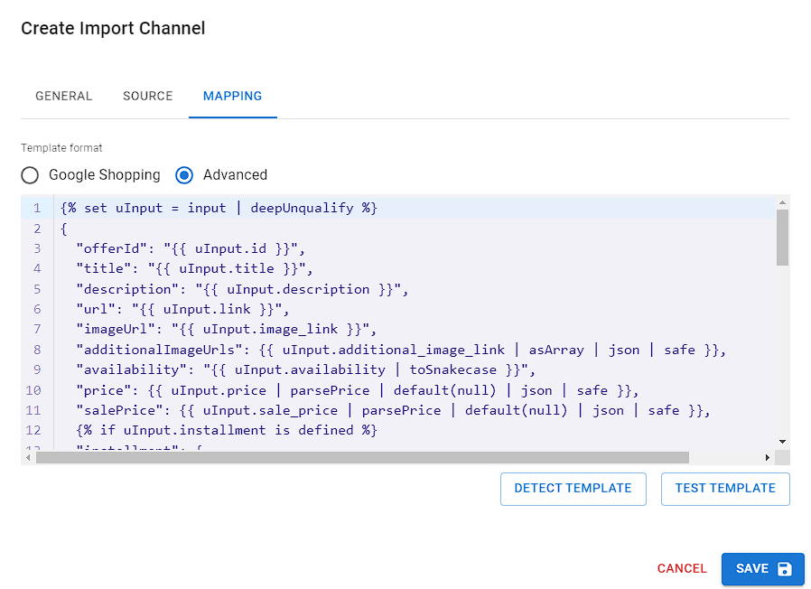Select the Google Shopping template format
This screenshot has width=811, height=589.
31,175
